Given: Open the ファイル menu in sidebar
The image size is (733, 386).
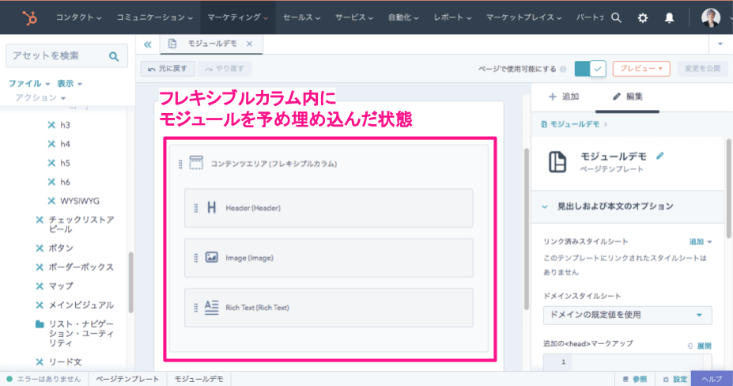Looking at the screenshot, I should 28,83.
